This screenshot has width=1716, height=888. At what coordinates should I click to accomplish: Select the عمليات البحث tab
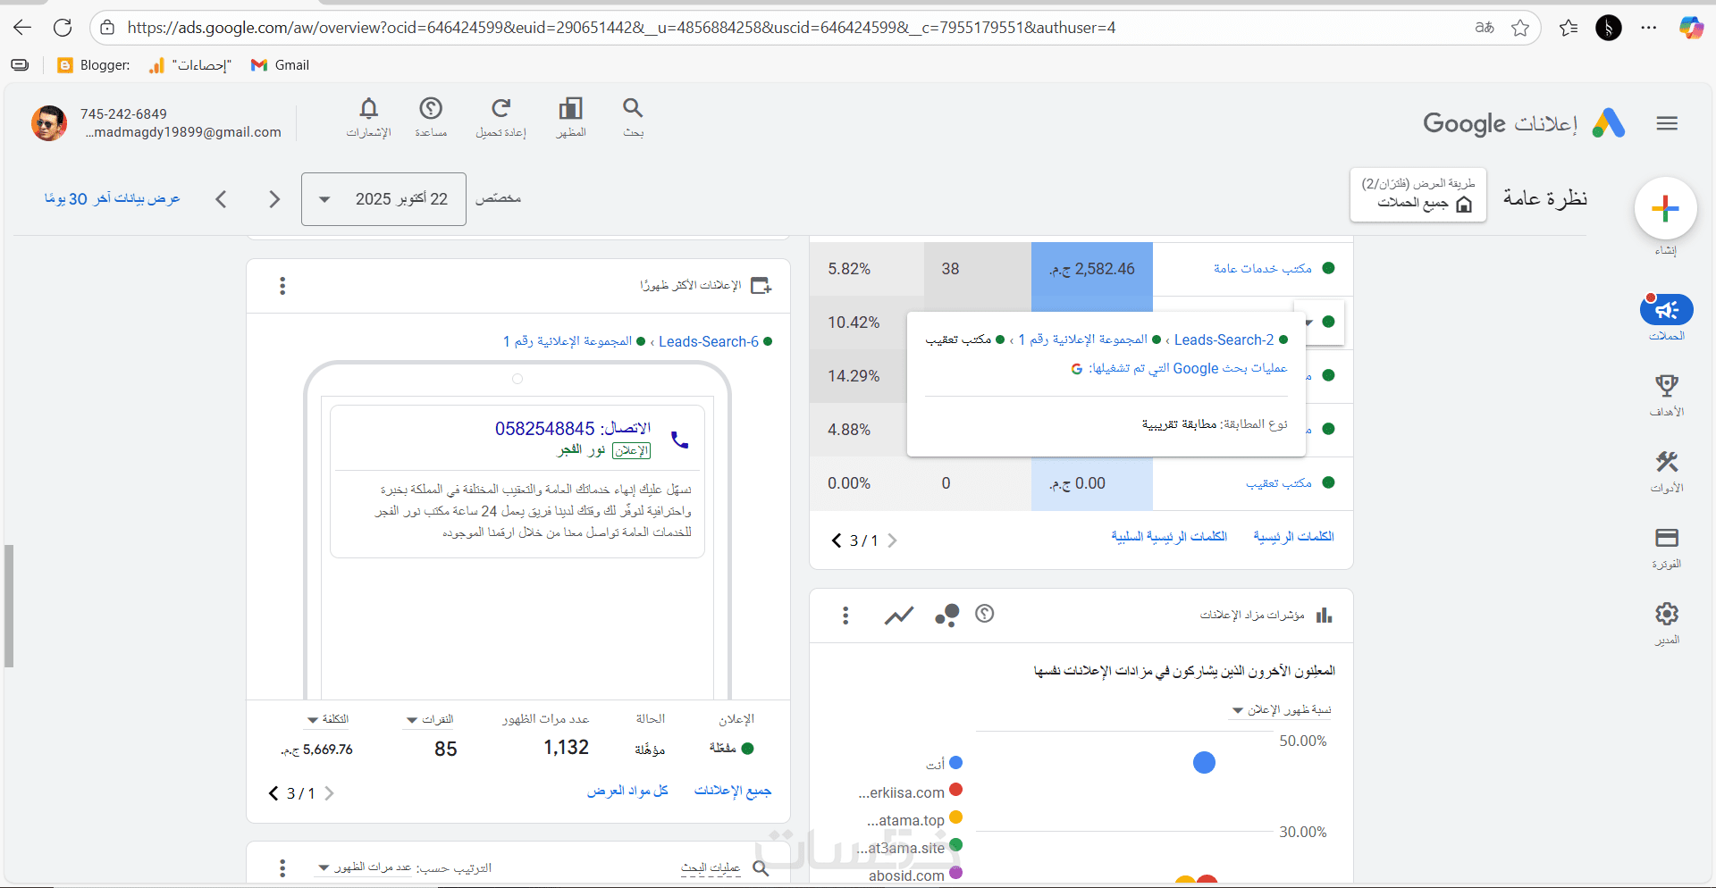point(711,867)
